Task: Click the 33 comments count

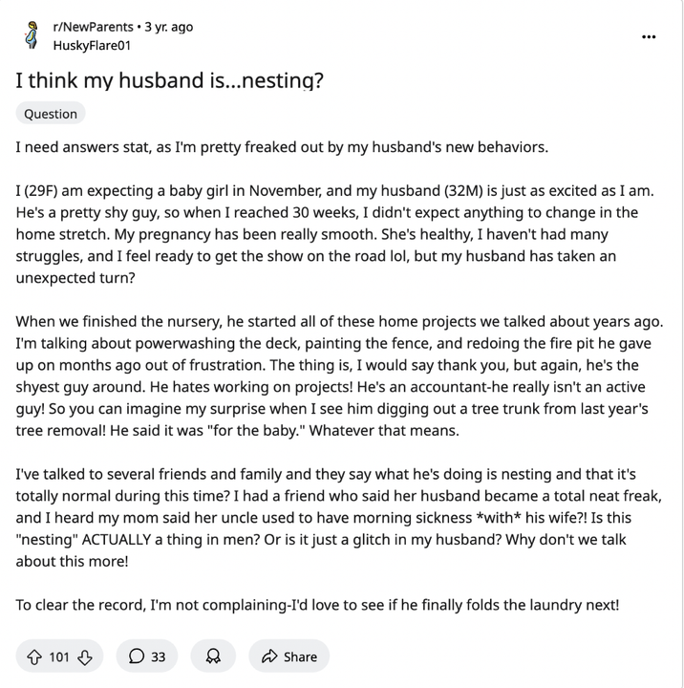Action: (x=158, y=656)
